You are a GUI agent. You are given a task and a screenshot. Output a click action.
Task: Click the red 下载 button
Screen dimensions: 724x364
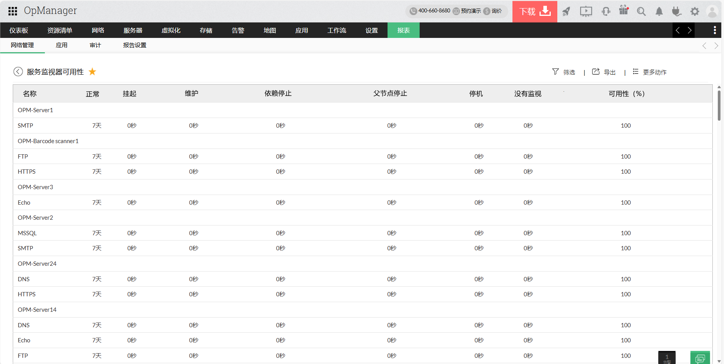tap(534, 12)
